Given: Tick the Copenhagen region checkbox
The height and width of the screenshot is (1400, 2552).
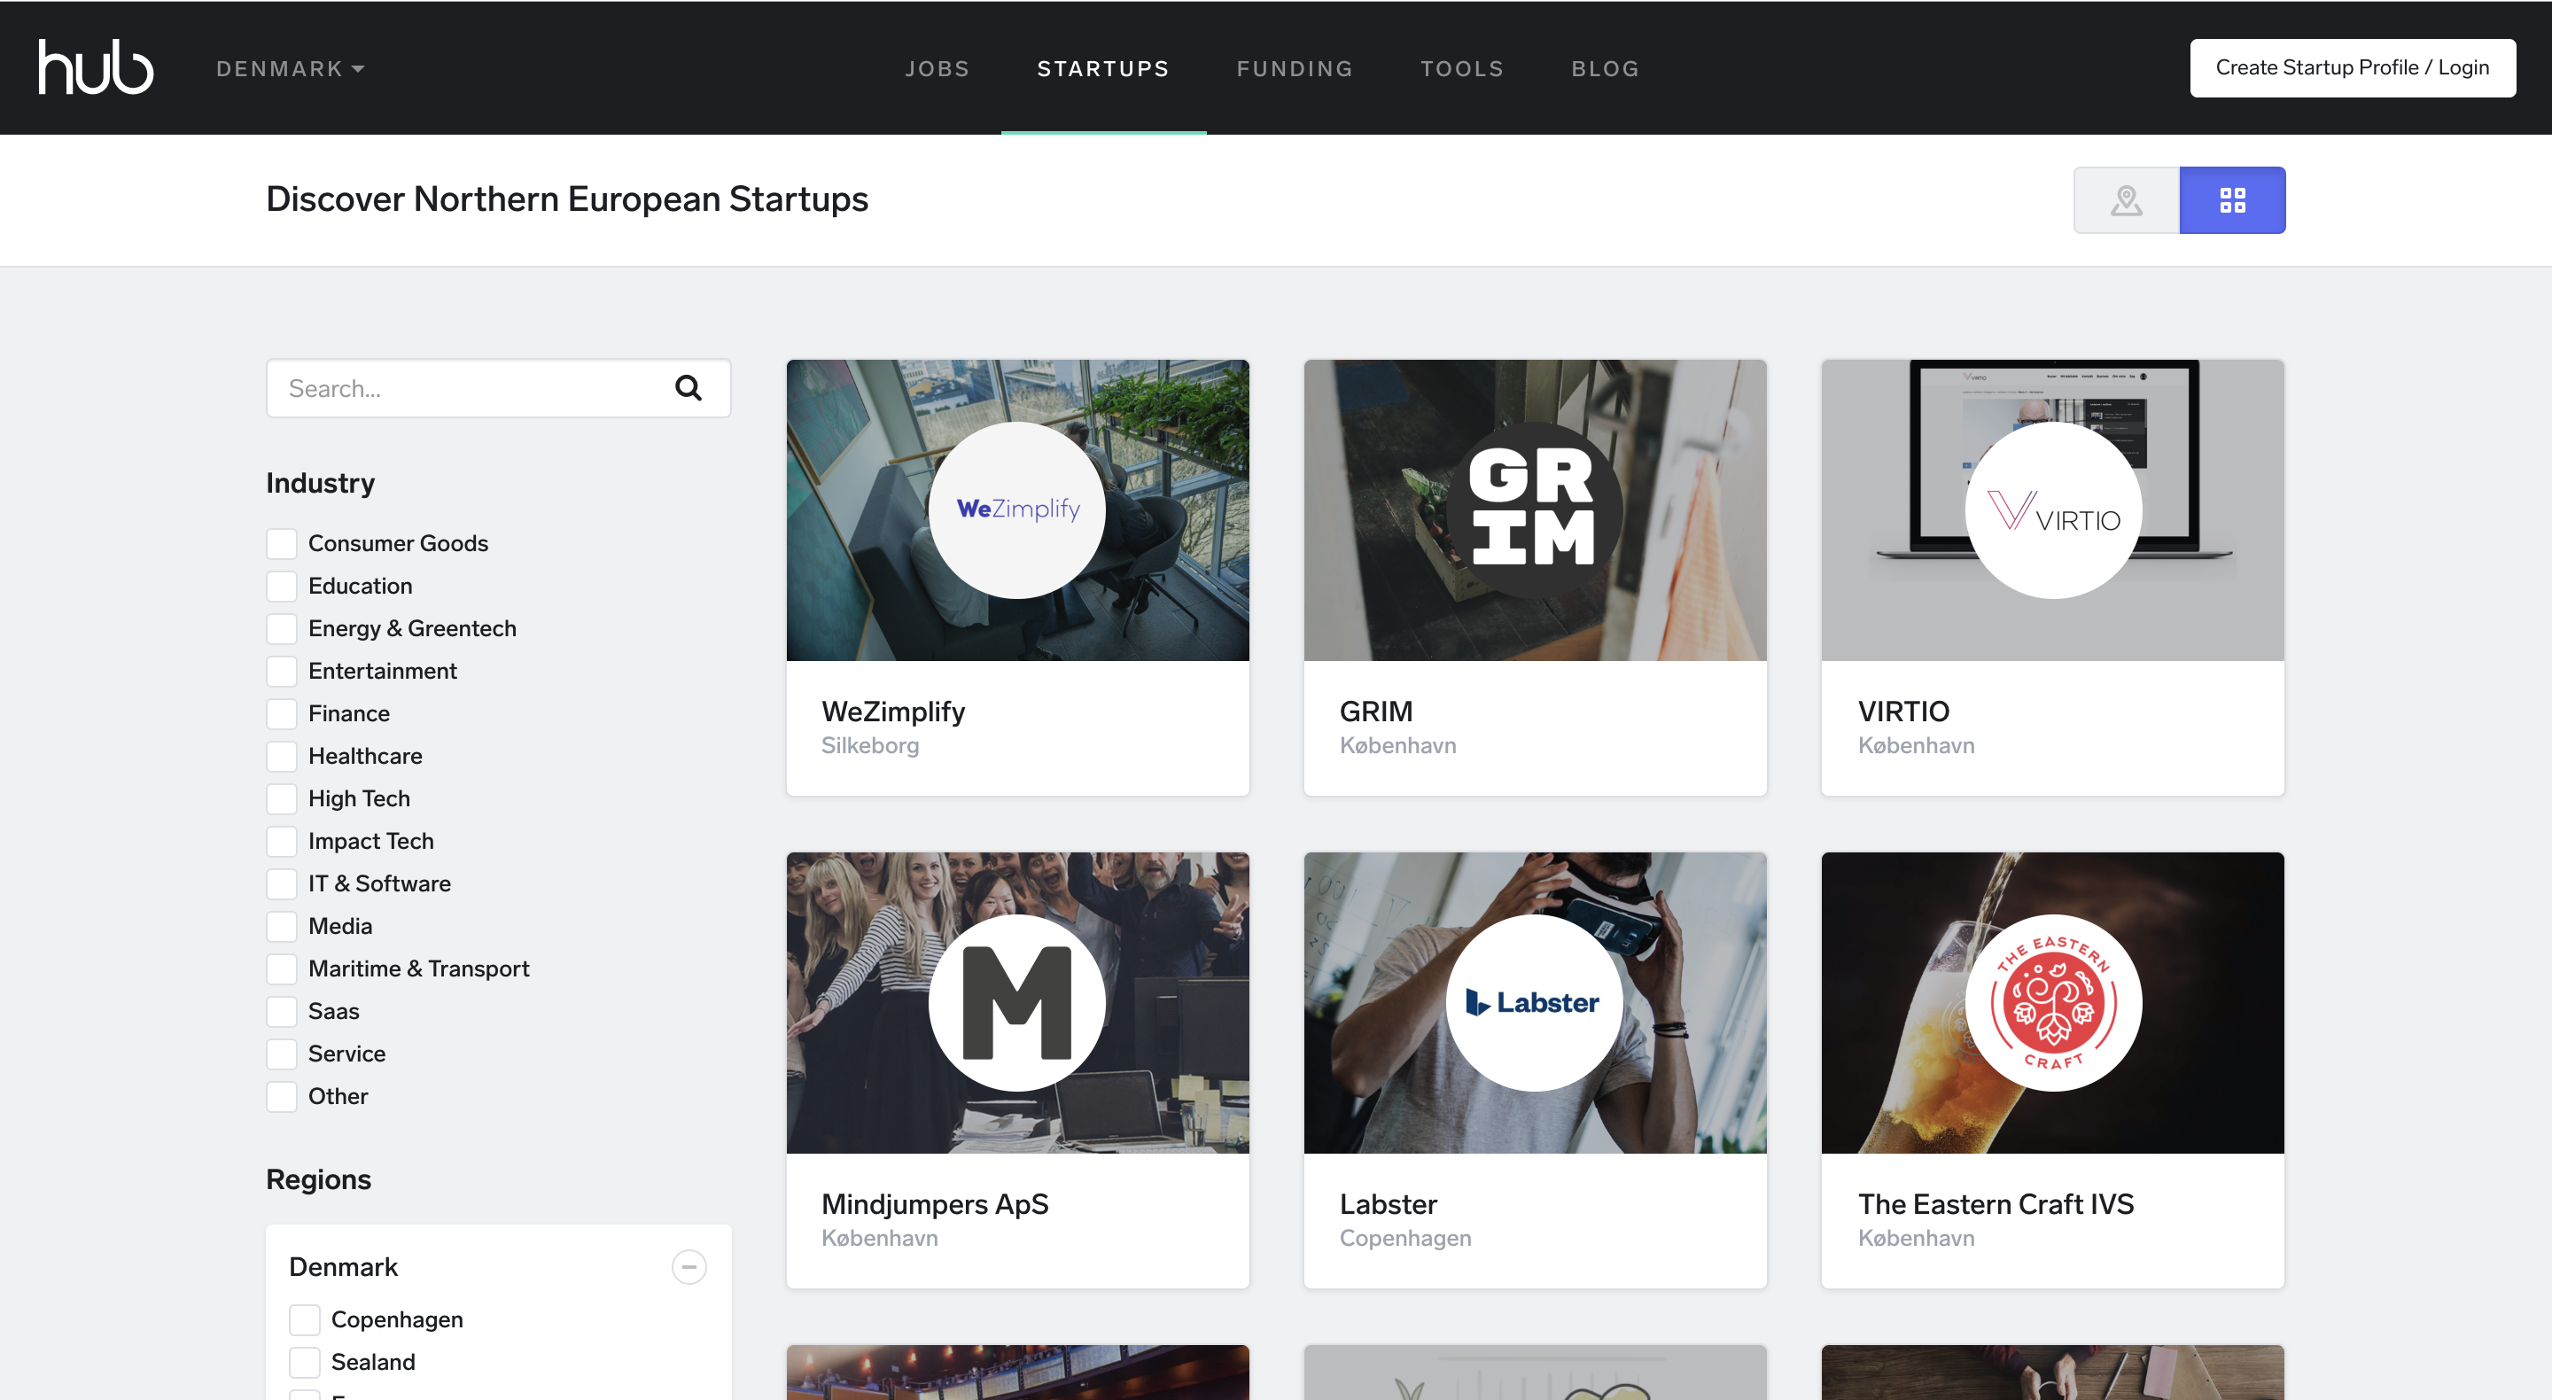Looking at the screenshot, I should (x=305, y=1319).
